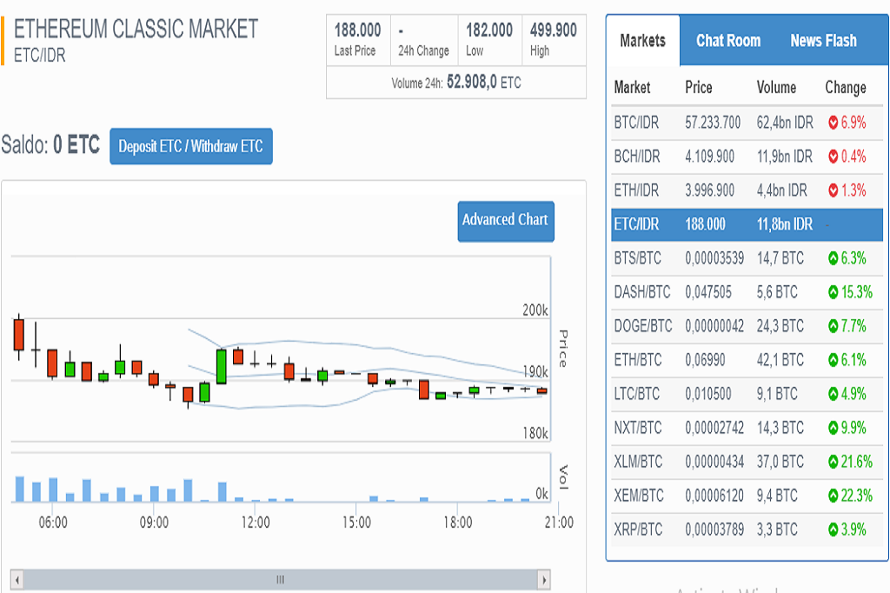The width and height of the screenshot is (890, 593).
Task: Click the green up arrow in XLM/BTC row
Action: (x=833, y=462)
